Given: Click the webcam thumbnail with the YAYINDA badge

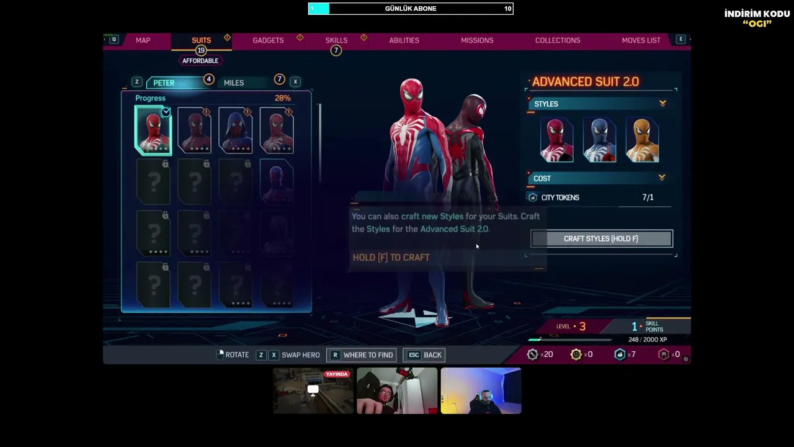Looking at the screenshot, I should click(313, 391).
